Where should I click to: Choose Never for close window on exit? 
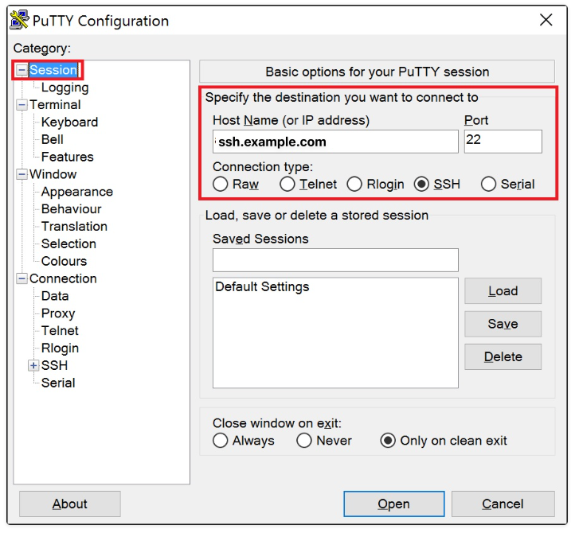coord(304,441)
